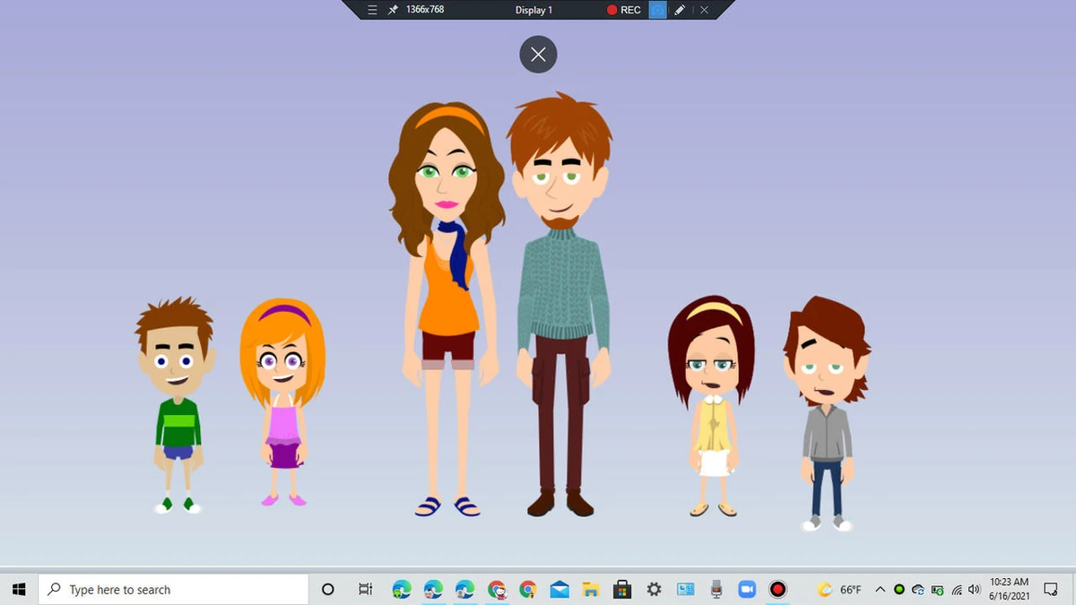Click the magnifier highlight icon beside REC
Screen dimensions: 1076x605
click(x=656, y=10)
